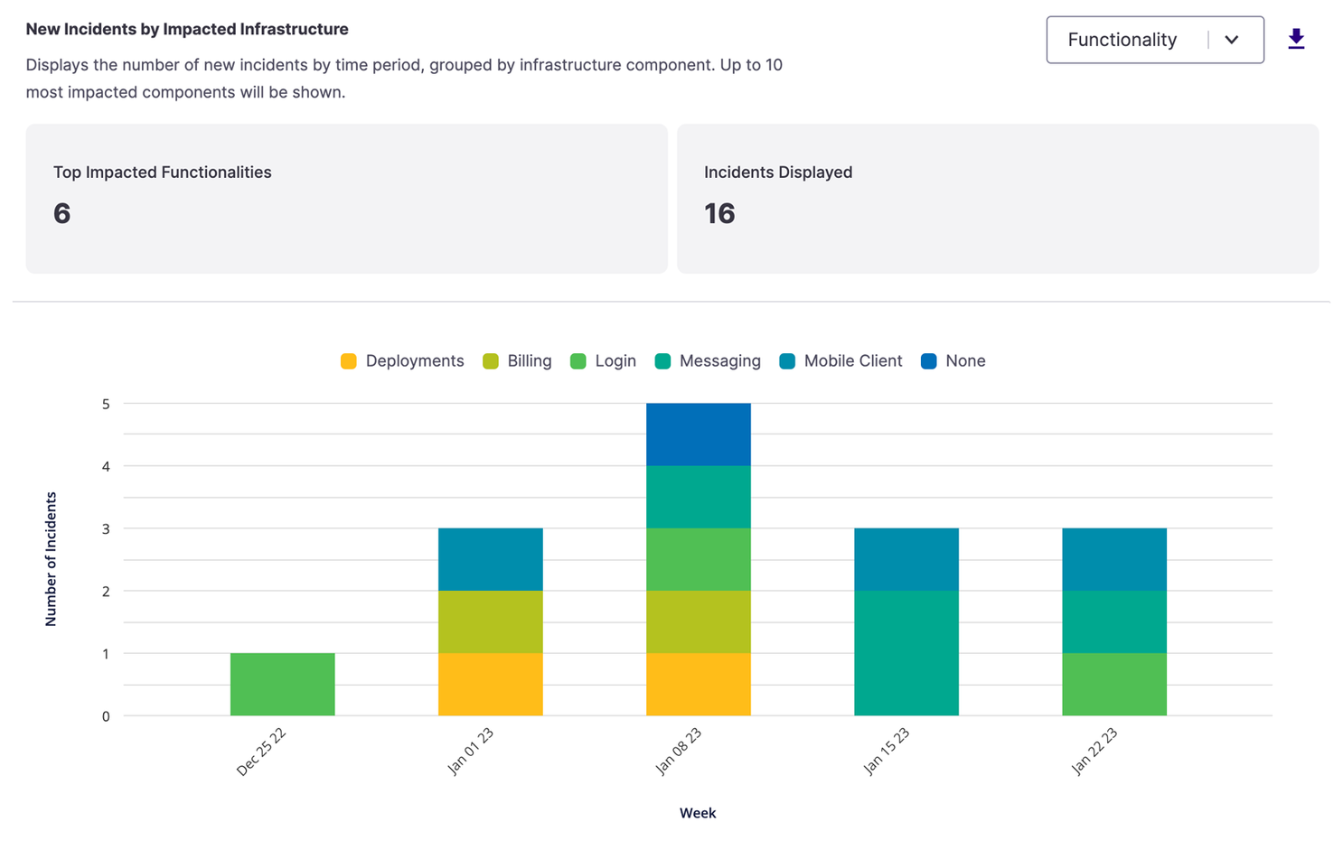Click Mobile Client segment in Jan 01 23 bar
The height and width of the screenshot is (850, 1343).
click(x=491, y=560)
